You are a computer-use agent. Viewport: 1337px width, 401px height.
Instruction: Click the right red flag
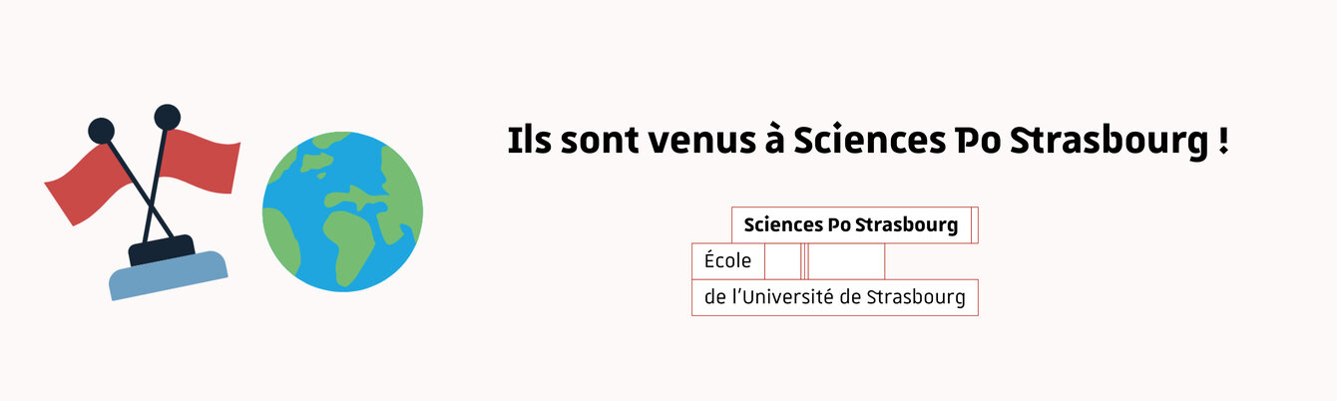pos(201,160)
